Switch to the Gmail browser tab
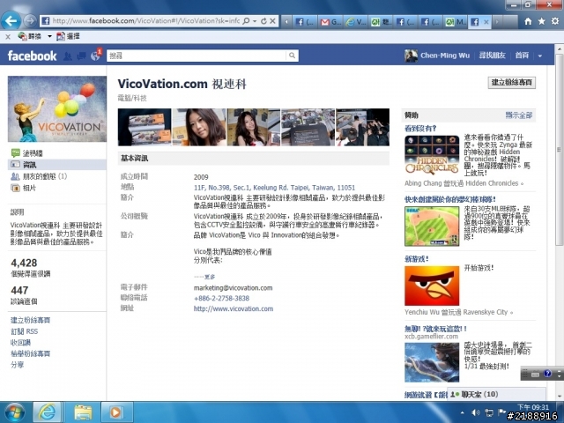The height and width of the screenshot is (423, 564). [x=331, y=22]
